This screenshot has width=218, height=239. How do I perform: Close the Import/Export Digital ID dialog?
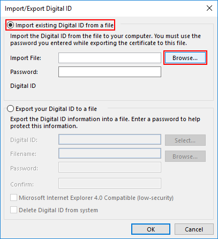coord(209,8)
